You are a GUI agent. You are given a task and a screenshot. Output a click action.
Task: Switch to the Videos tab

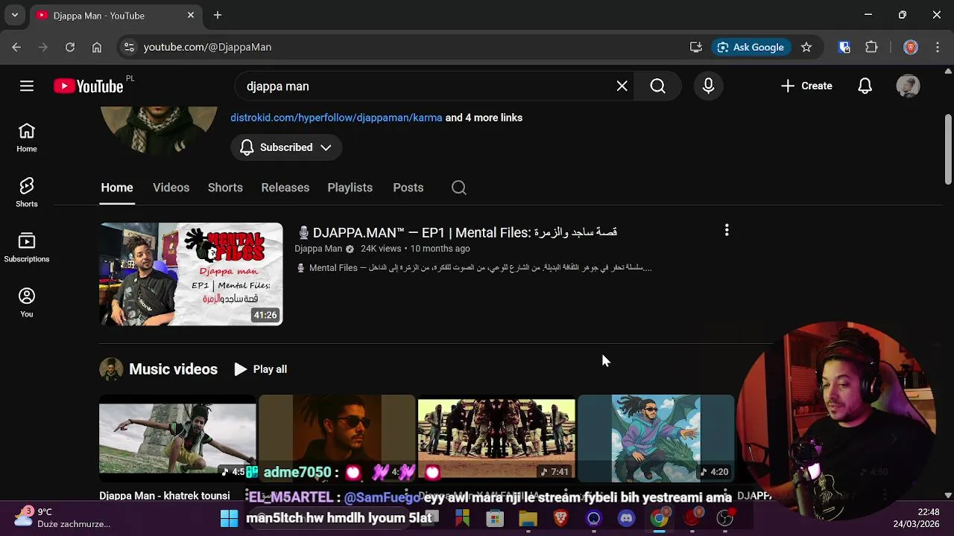pyautogui.click(x=171, y=188)
